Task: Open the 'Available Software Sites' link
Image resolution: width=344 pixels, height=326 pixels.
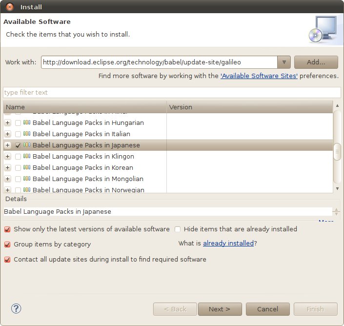Action: pos(259,76)
